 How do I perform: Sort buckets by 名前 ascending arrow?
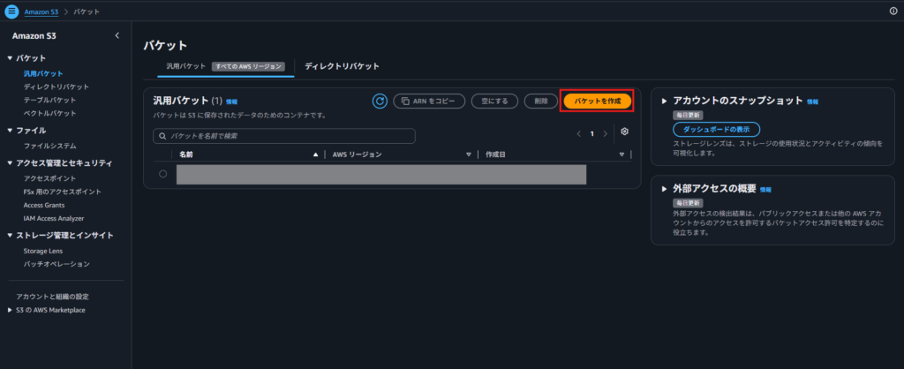[315, 154]
